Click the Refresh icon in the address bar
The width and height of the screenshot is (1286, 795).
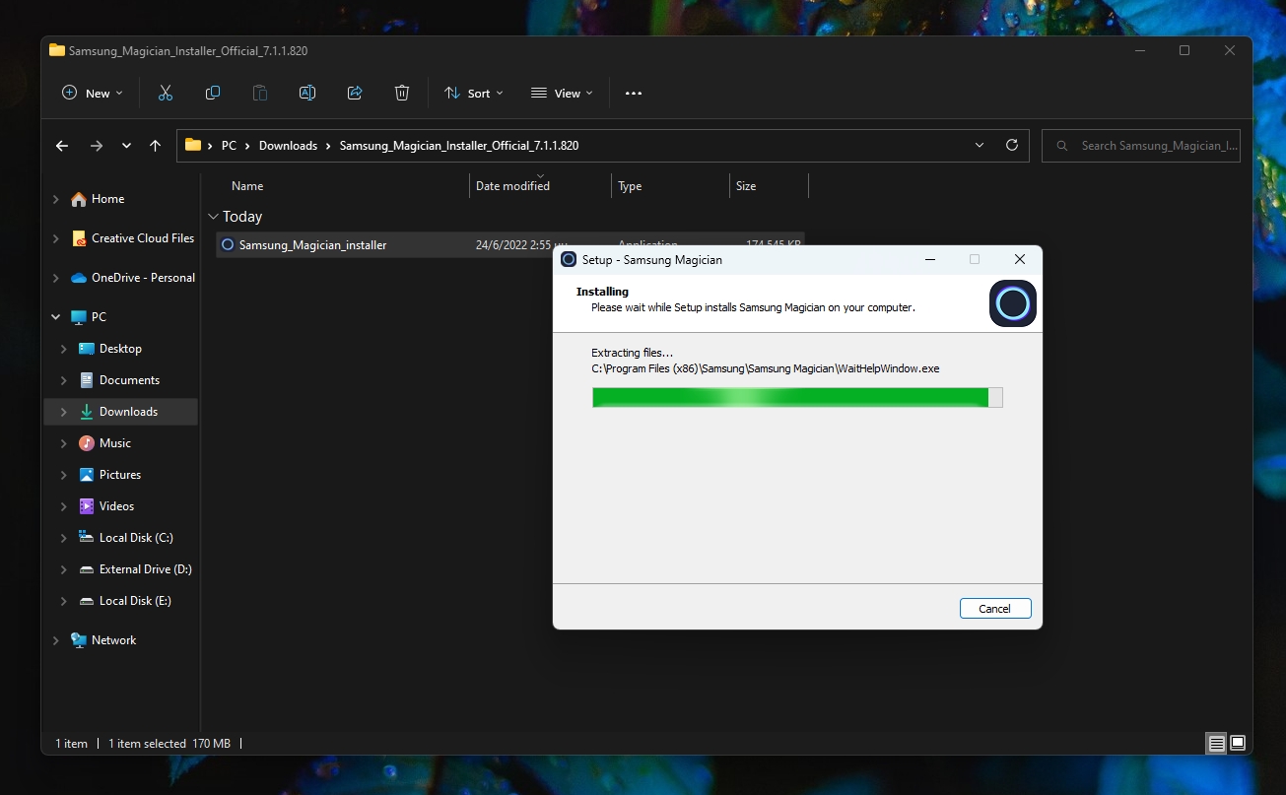(1011, 145)
